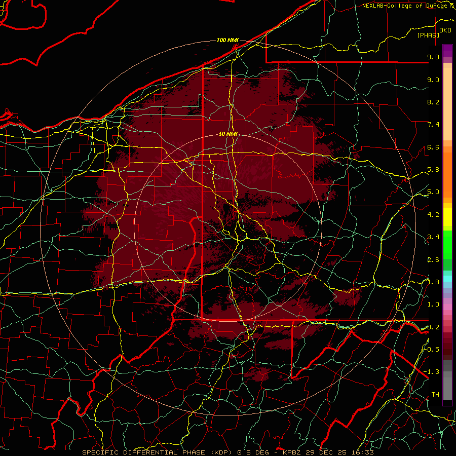Screen dimensions: 456x456
Task: Click the 1.8 scale value
Action: [433, 282]
